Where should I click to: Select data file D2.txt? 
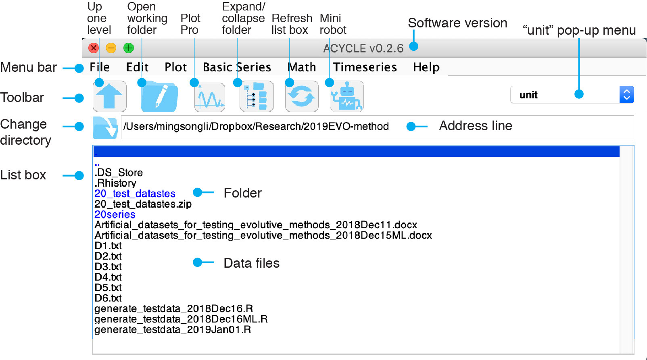point(108,256)
